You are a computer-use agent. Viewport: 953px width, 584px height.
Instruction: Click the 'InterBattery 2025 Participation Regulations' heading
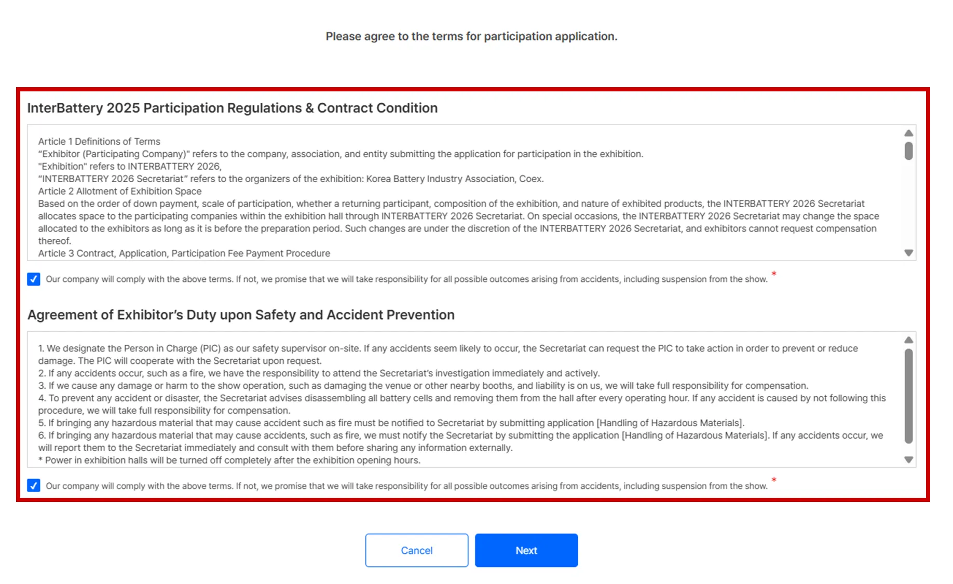233,108
